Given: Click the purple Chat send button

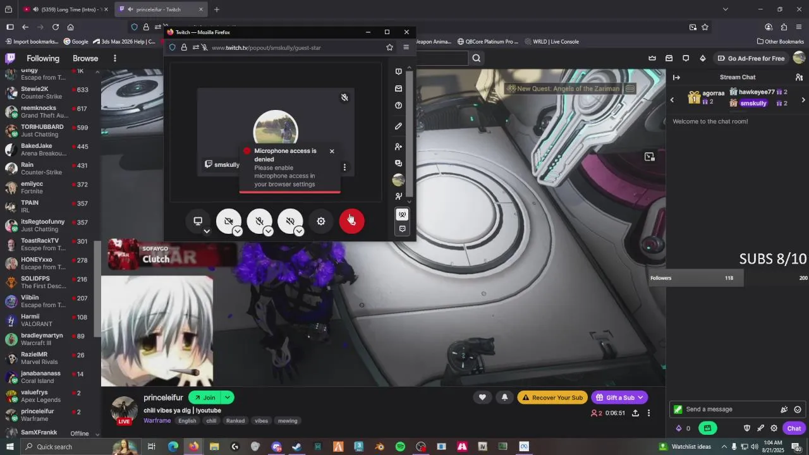Looking at the screenshot, I should tap(794, 428).
